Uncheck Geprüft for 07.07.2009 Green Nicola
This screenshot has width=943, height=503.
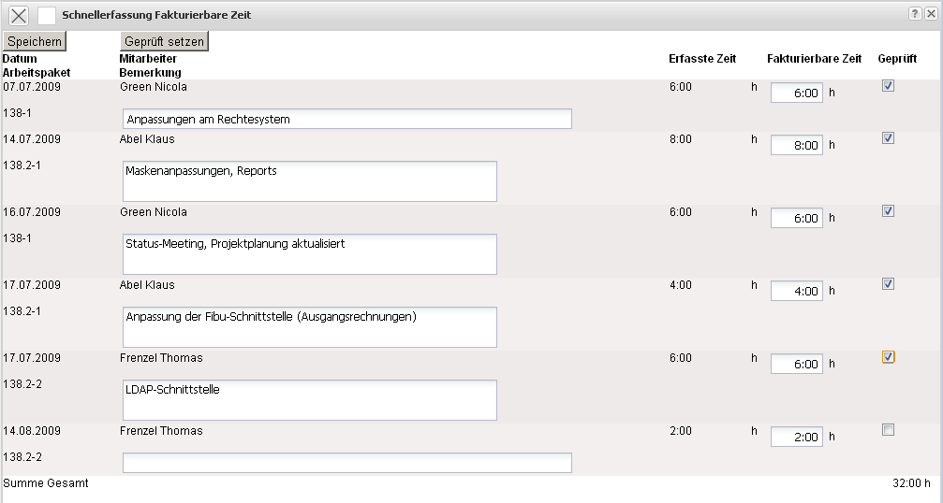(x=888, y=86)
